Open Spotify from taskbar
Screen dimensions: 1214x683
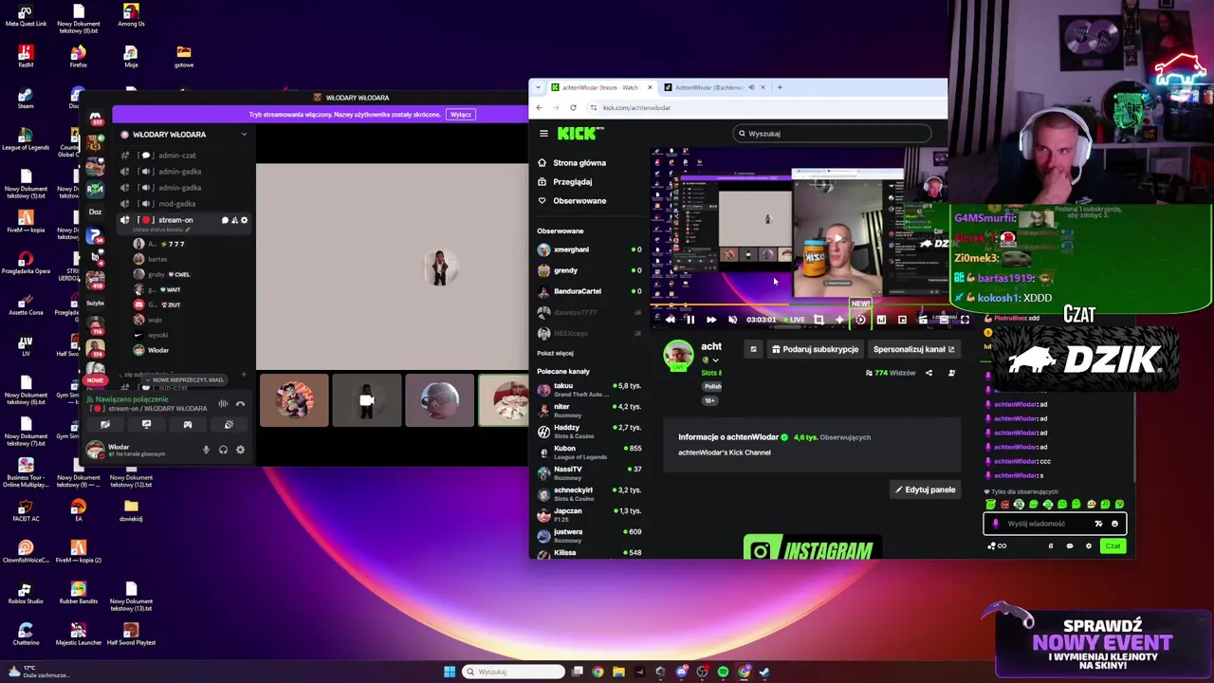(723, 672)
